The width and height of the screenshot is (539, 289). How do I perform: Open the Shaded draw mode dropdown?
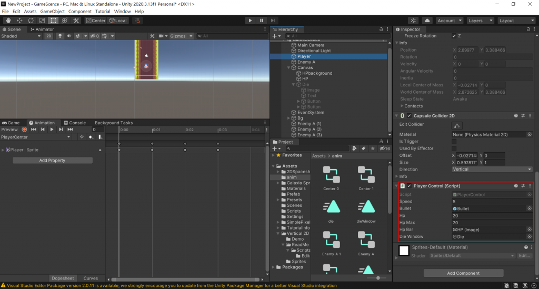[21, 36]
